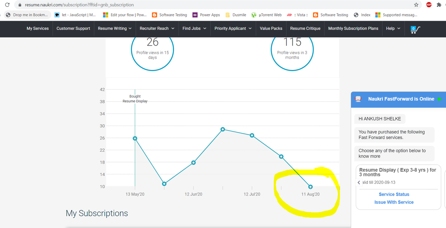This screenshot has width=446, height=228.
Task: Open 'Edit your flow | Pow...' bookmark
Action: pos(125,15)
